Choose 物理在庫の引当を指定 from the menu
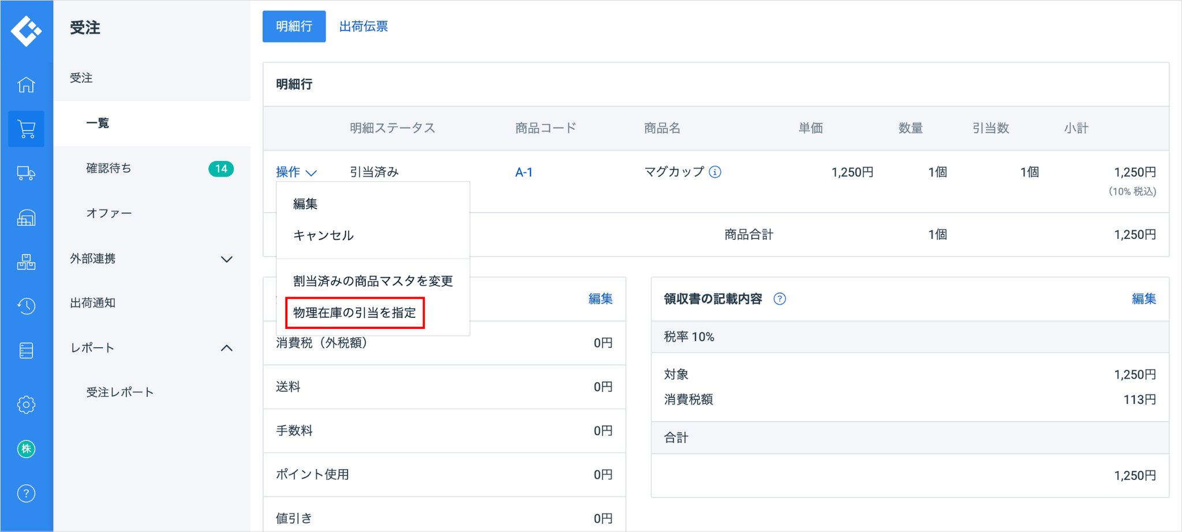The width and height of the screenshot is (1182, 532). click(x=354, y=313)
